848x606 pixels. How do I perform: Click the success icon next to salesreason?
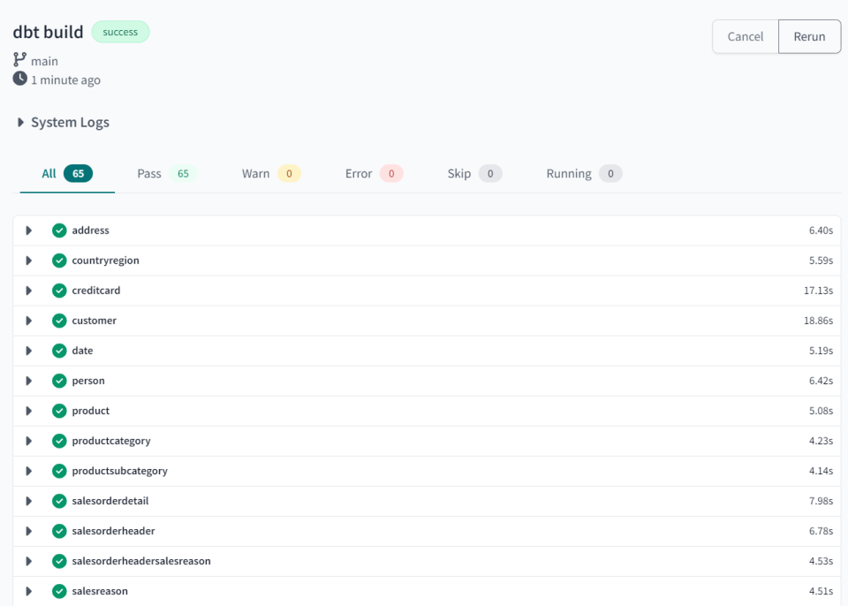(58, 591)
